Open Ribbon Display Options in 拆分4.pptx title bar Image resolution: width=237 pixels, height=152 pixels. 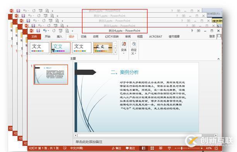pyautogui.click(x=198, y=31)
